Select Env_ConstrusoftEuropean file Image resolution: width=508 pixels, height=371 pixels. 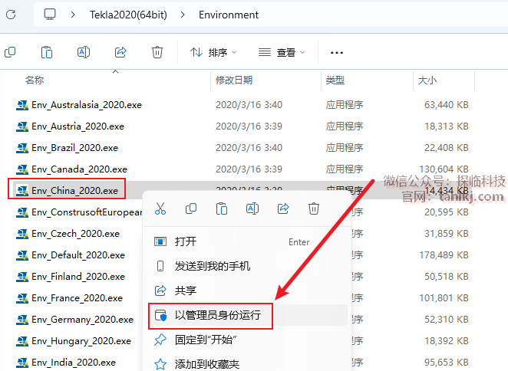pos(87,212)
